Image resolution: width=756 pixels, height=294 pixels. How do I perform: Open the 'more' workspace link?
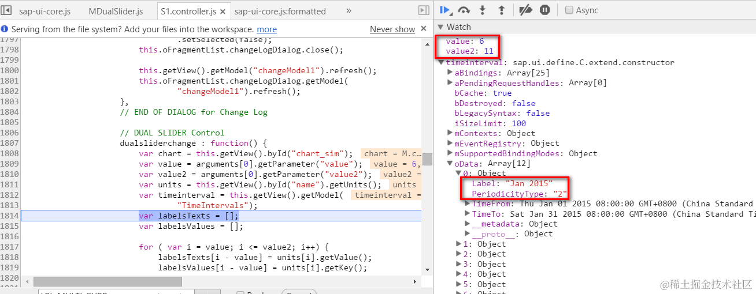point(266,29)
